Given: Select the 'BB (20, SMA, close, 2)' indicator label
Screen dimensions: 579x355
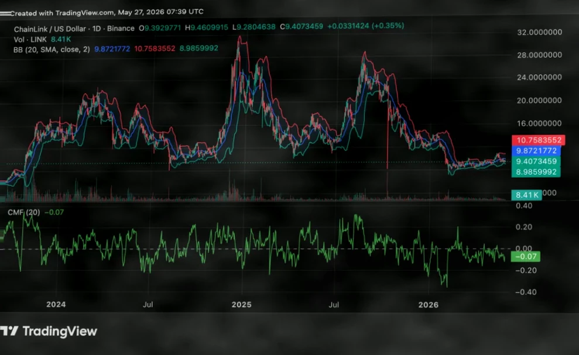Looking at the screenshot, I should click(x=52, y=50).
